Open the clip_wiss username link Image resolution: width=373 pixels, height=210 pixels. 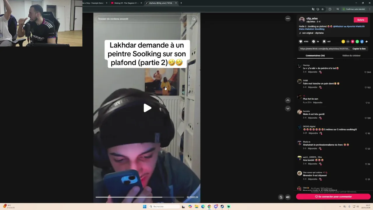point(312,18)
